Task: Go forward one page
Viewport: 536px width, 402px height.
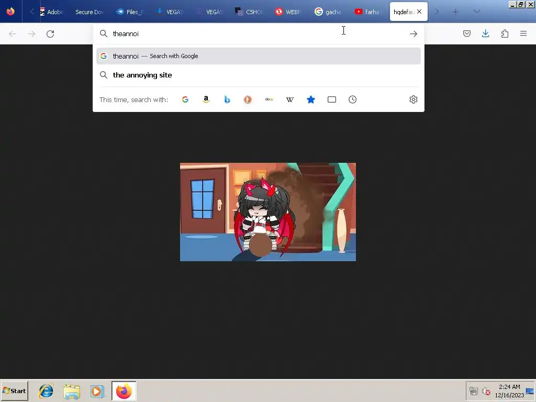Action: 31,33
